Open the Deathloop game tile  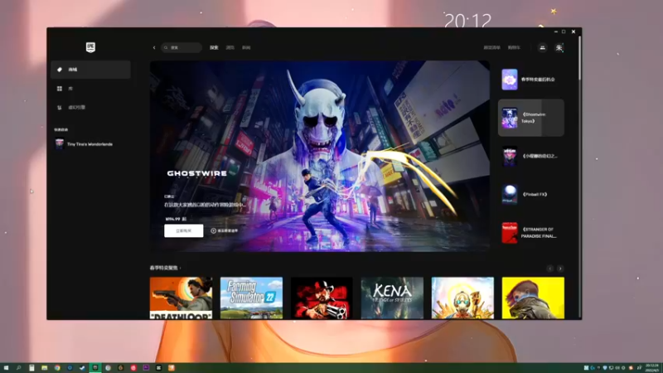click(181, 298)
